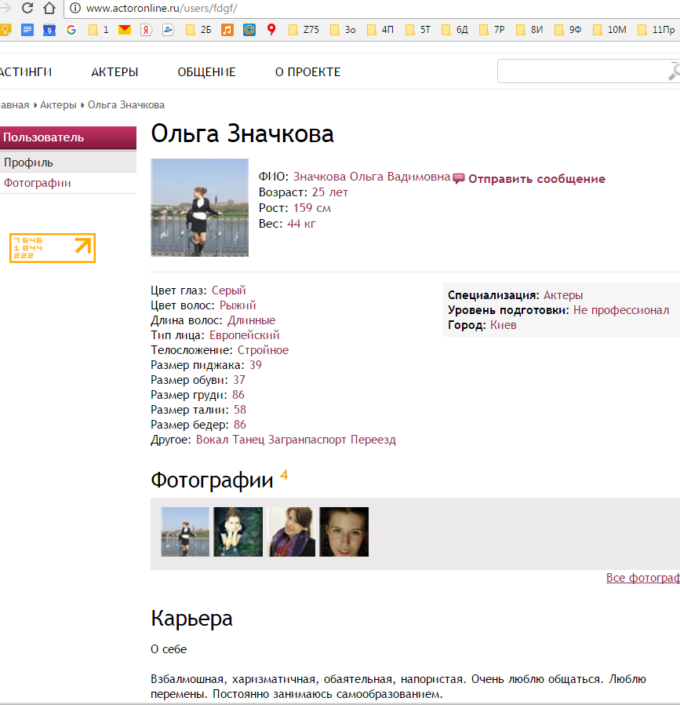Screen dimensions: 680x705
Task: Click the Карьера section heading
Action: tap(192, 618)
